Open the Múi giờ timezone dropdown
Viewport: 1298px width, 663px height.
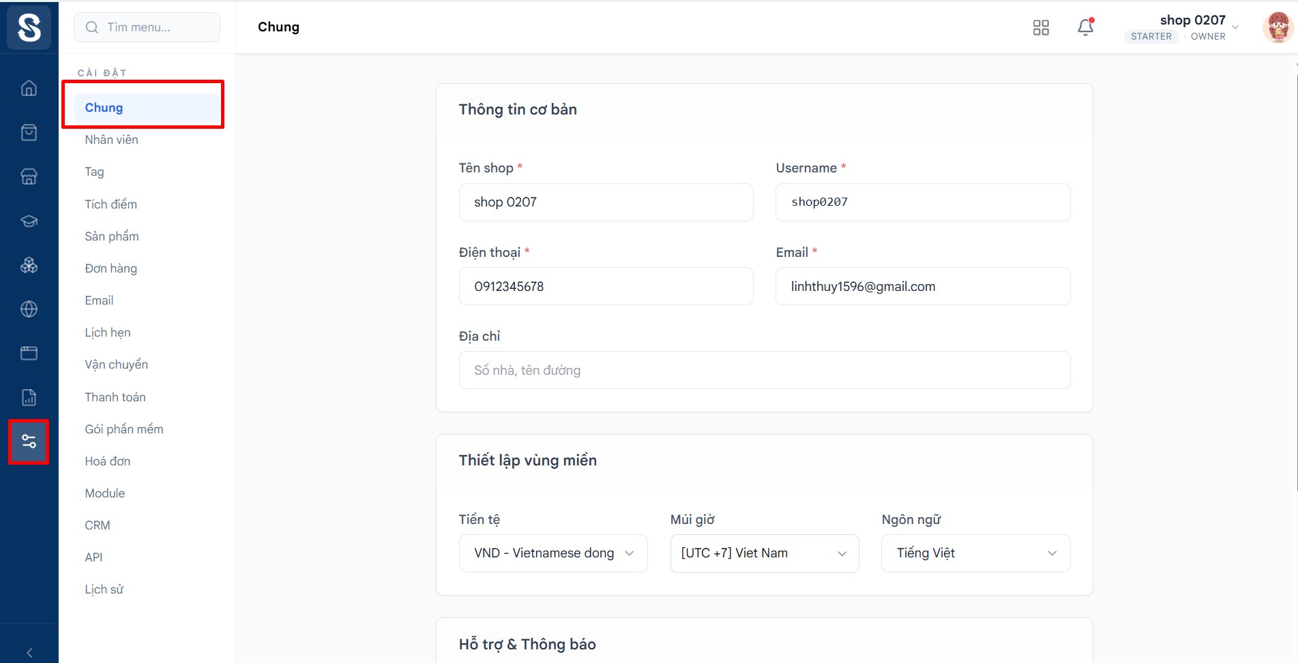click(x=764, y=553)
